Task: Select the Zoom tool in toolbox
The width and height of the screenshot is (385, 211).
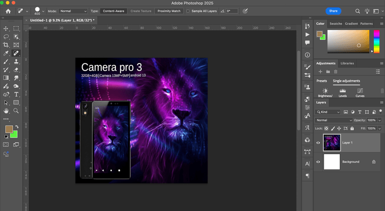Action: (x=16, y=111)
